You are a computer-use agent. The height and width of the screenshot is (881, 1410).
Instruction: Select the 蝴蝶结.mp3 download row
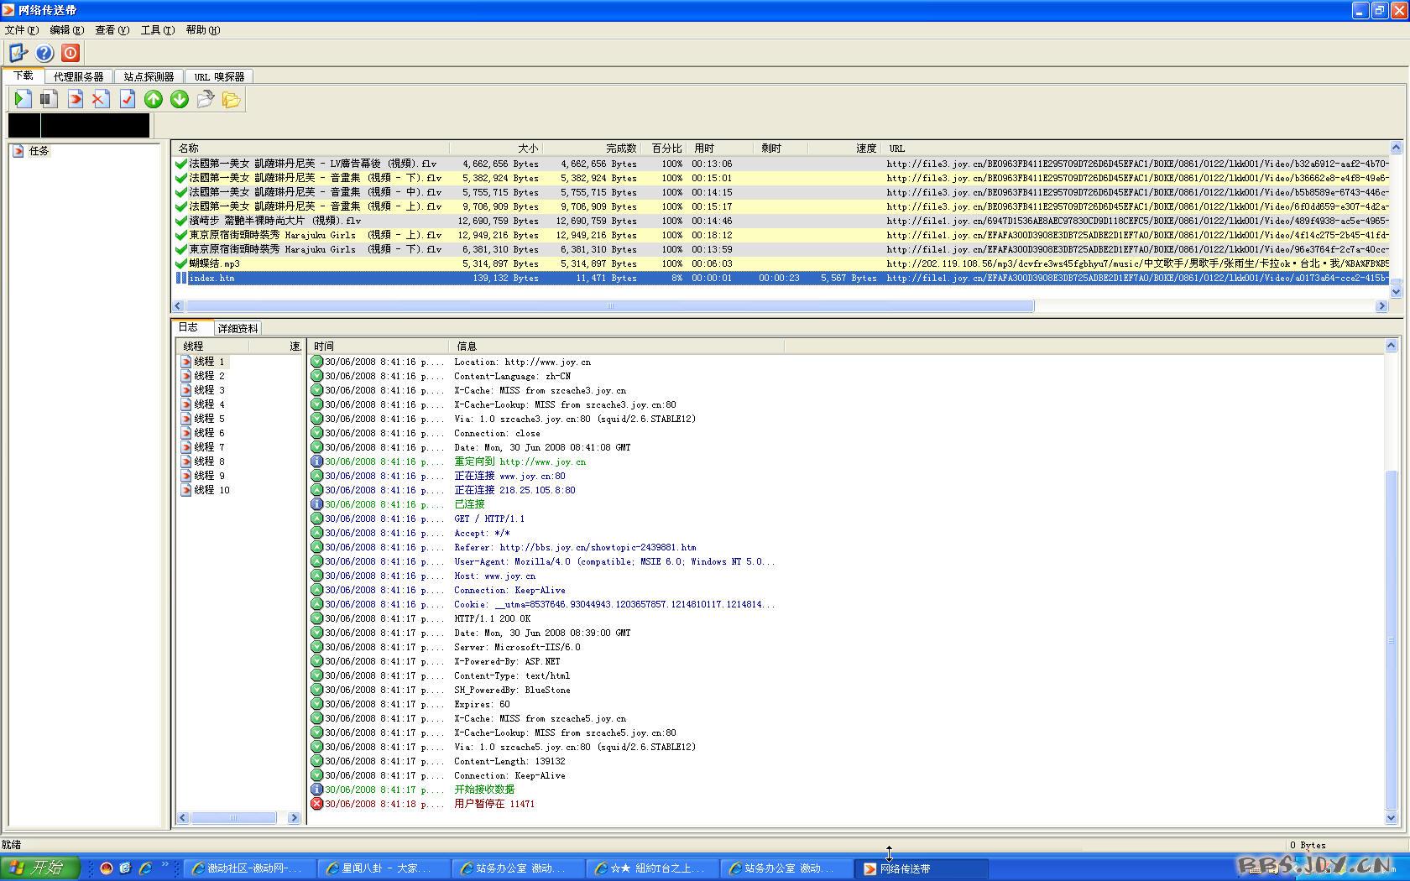tap(781, 263)
